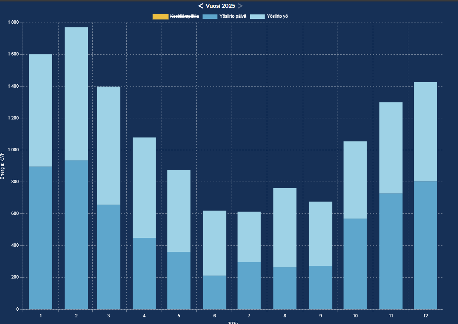Click month 5 upper light-blue bar segment

[x=179, y=211]
